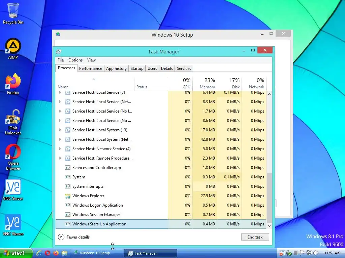Click the scrollbar up arrow in process list

click(x=269, y=94)
